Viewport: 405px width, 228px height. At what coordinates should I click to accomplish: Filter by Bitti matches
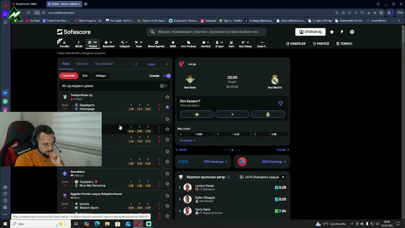pos(85,76)
